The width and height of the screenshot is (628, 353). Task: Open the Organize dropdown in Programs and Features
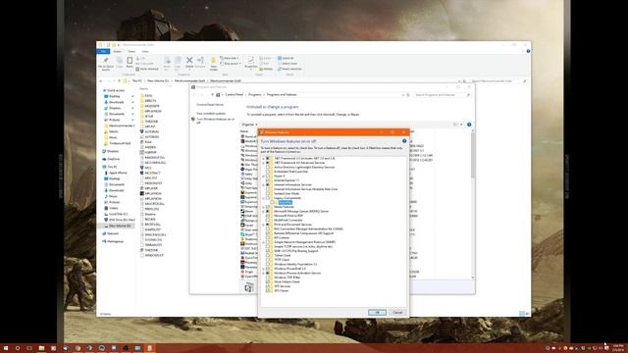point(249,125)
